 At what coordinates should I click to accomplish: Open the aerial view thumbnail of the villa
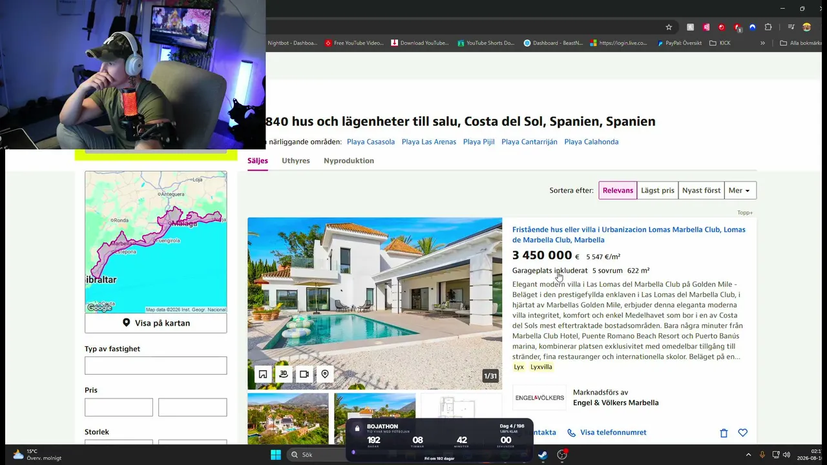tap(288, 418)
